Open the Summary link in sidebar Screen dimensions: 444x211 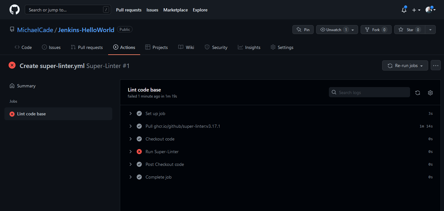pyautogui.click(x=26, y=86)
